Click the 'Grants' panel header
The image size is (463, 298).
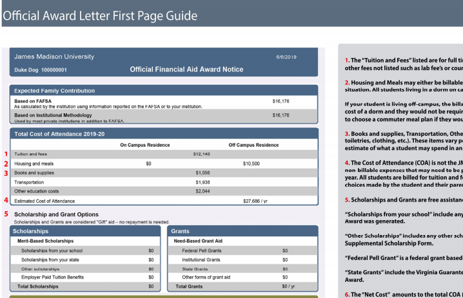pos(242,231)
